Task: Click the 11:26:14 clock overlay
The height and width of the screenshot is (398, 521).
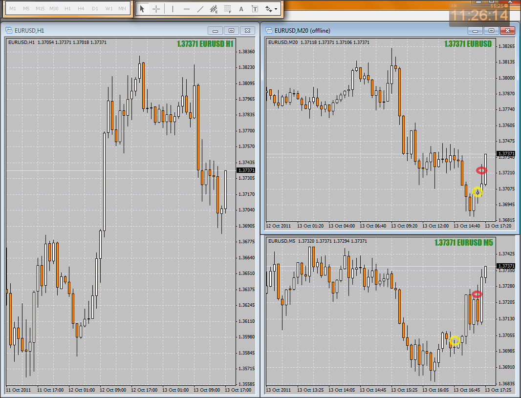Action: point(479,15)
